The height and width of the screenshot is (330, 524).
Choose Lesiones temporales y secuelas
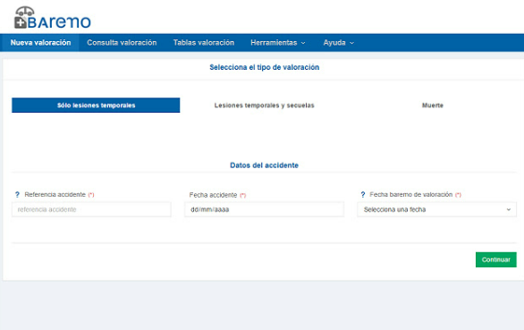[x=264, y=106]
